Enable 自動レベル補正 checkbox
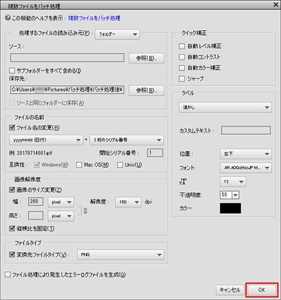Image resolution: width=281 pixels, height=300 pixels. click(182, 46)
